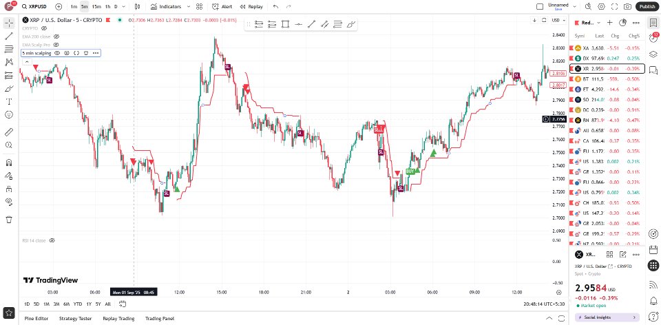Select the brush drawing tool

pyautogui.click(x=9, y=89)
